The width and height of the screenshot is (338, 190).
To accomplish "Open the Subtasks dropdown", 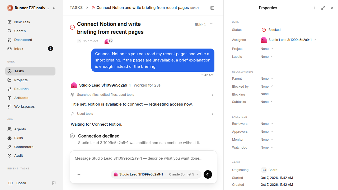I will [267, 102].
